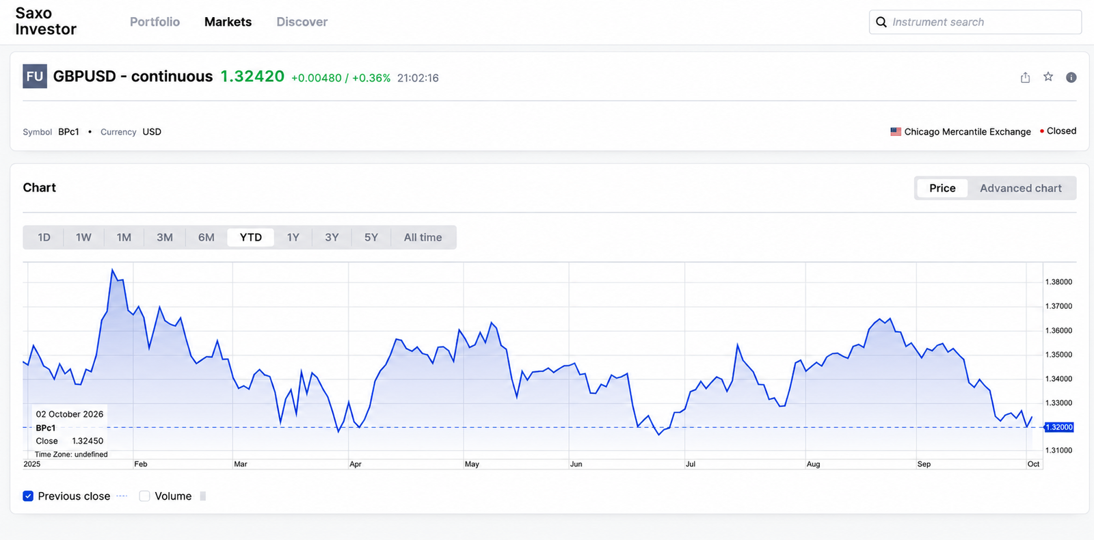The width and height of the screenshot is (1094, 540).
Task: Choose the 1M time range
Action: [124, 237]
